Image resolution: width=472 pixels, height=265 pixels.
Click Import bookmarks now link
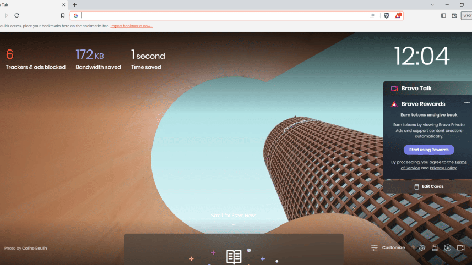click(x=132, y=26)
